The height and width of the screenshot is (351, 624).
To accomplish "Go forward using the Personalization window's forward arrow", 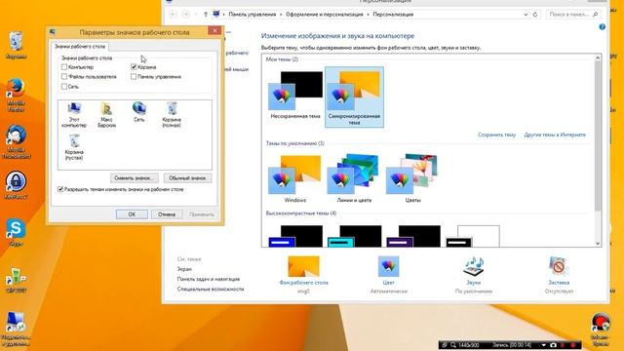I will 185,15.
